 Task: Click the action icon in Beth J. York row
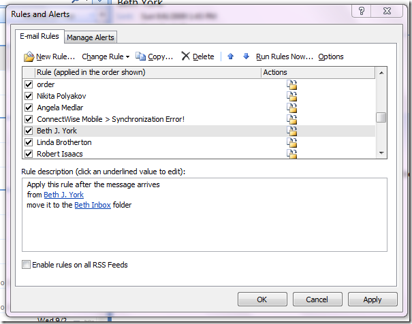(x=291, y=131)
